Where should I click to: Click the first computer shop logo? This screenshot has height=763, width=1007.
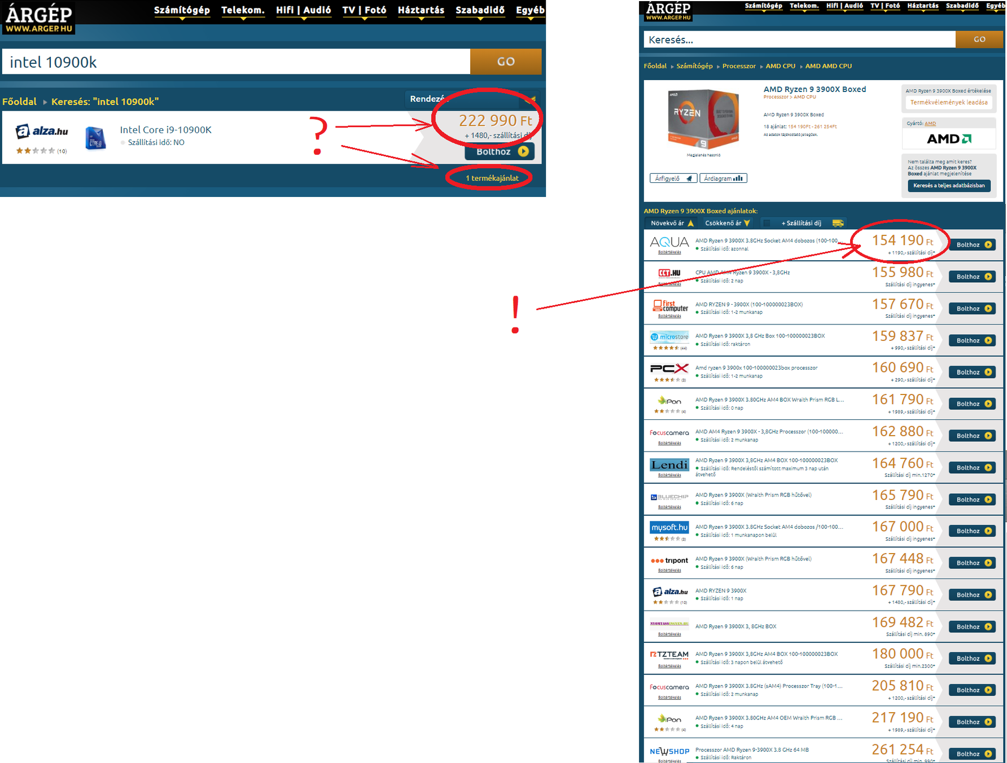click(x=670, y=305)
